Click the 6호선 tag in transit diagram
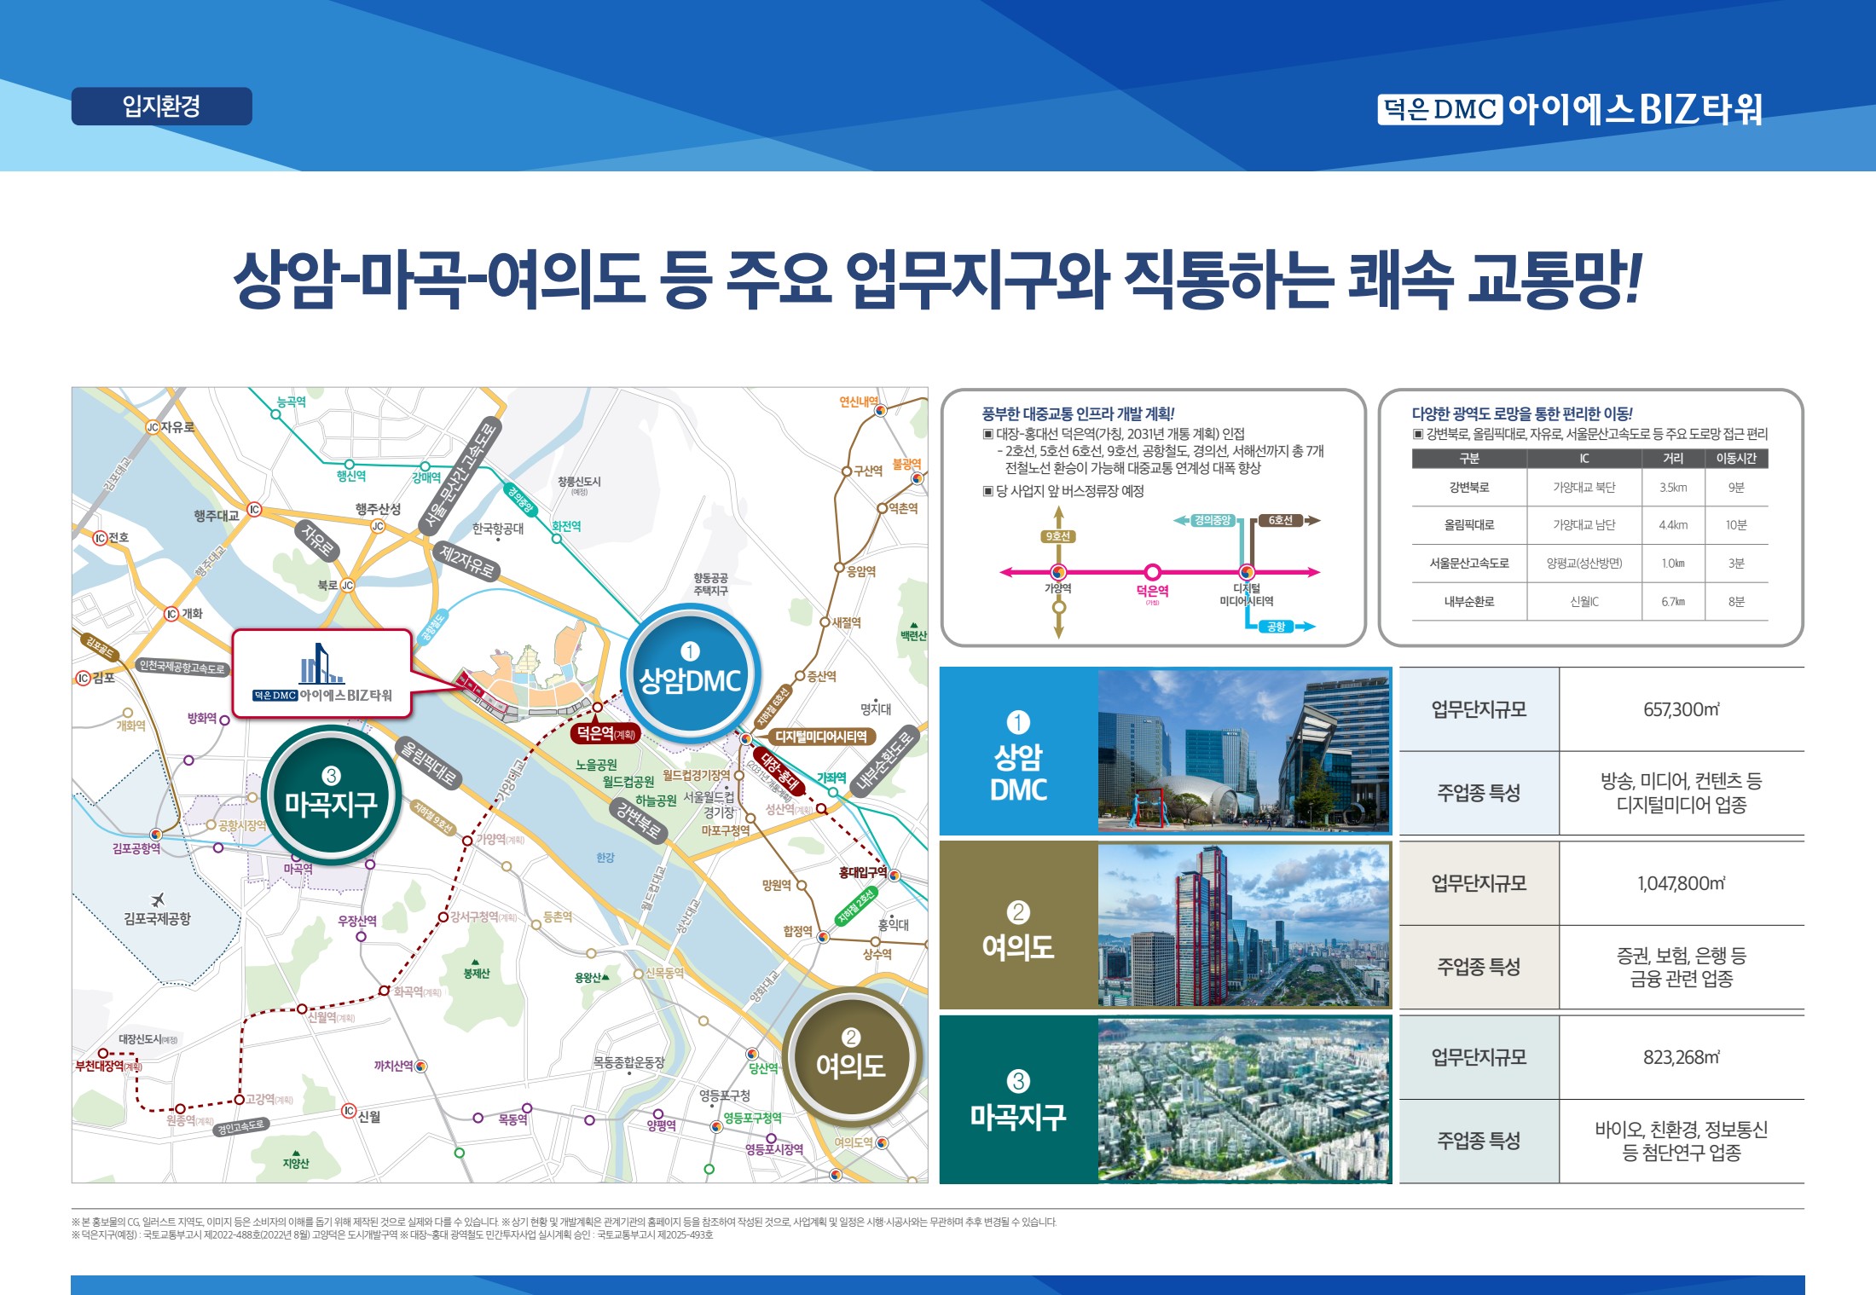 tap(1280, 520)
